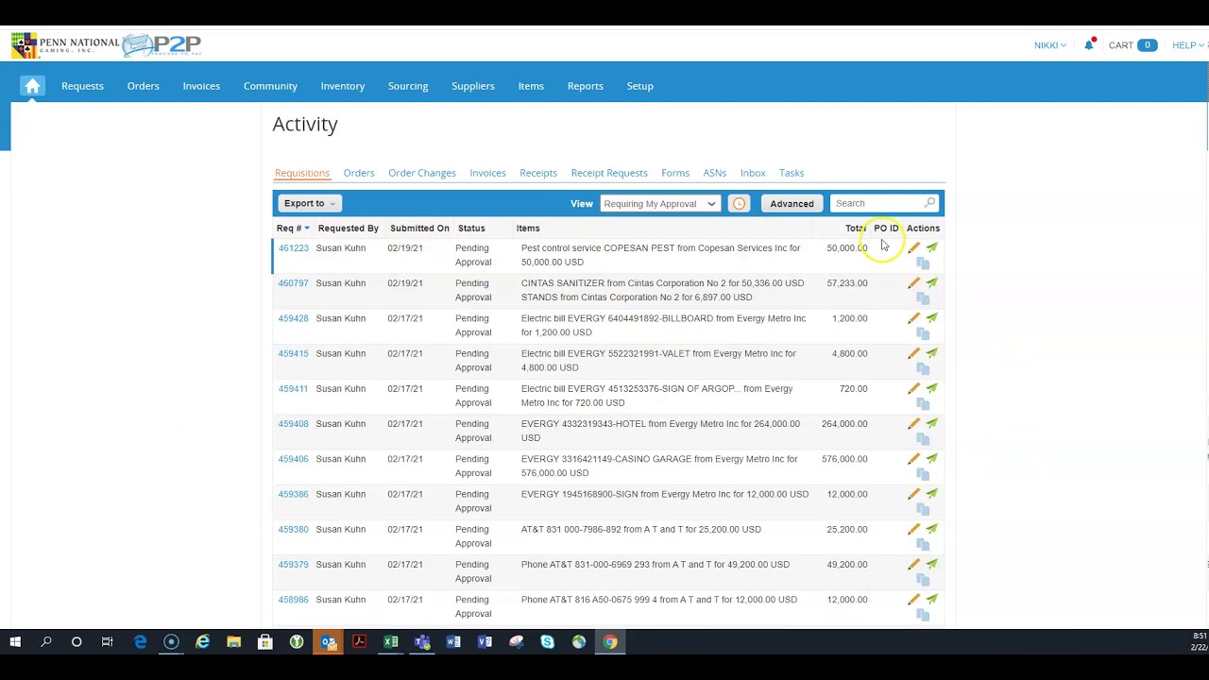Screen dimensions: 1209x680
Task: Click the Penn National P2P logo
Action: click(x=106, y=45)
